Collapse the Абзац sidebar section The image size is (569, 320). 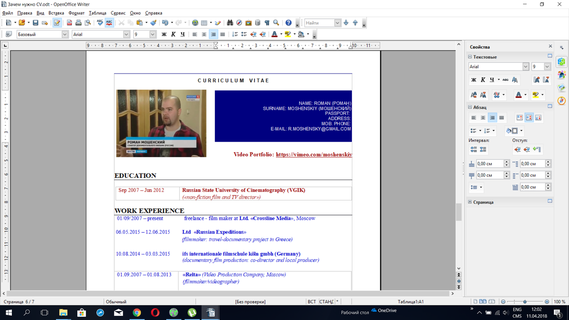click(470, 108)
